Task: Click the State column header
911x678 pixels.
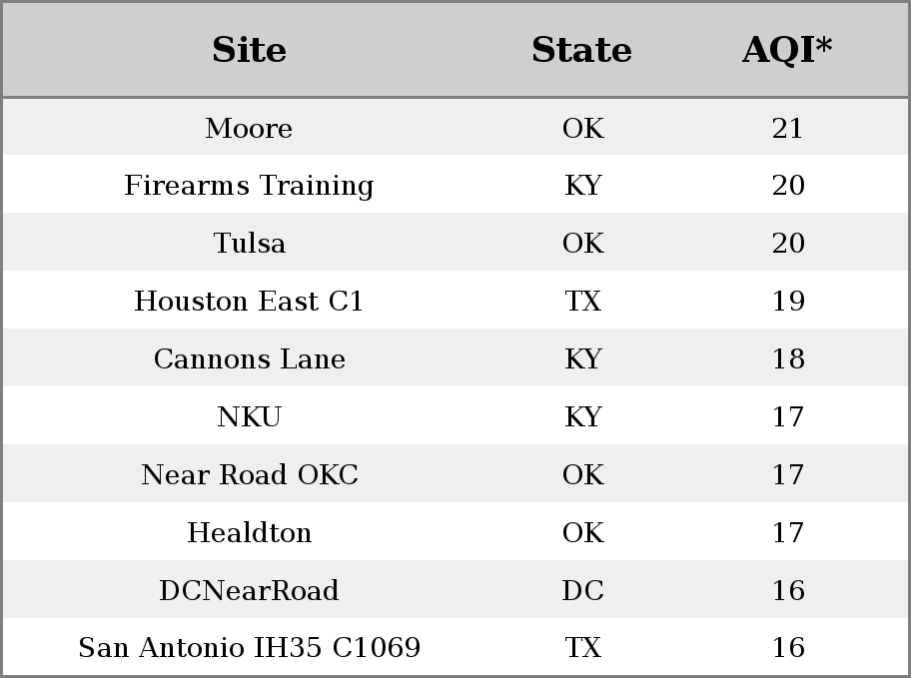Action: click(x=581, y=50)
